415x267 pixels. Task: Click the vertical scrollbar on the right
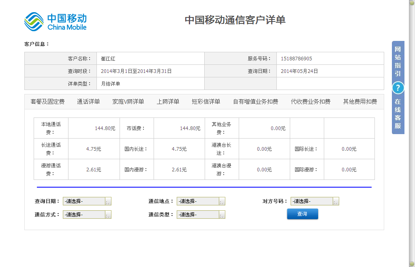(x=412, y=133)
